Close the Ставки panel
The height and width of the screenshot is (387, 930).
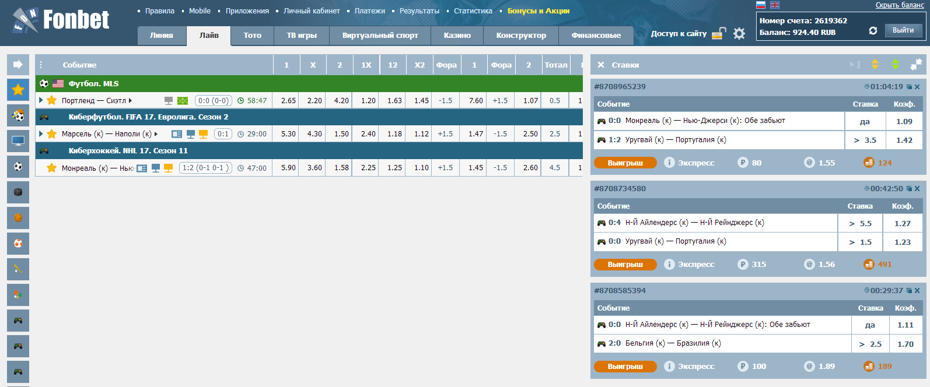click(x=601, y=65)
